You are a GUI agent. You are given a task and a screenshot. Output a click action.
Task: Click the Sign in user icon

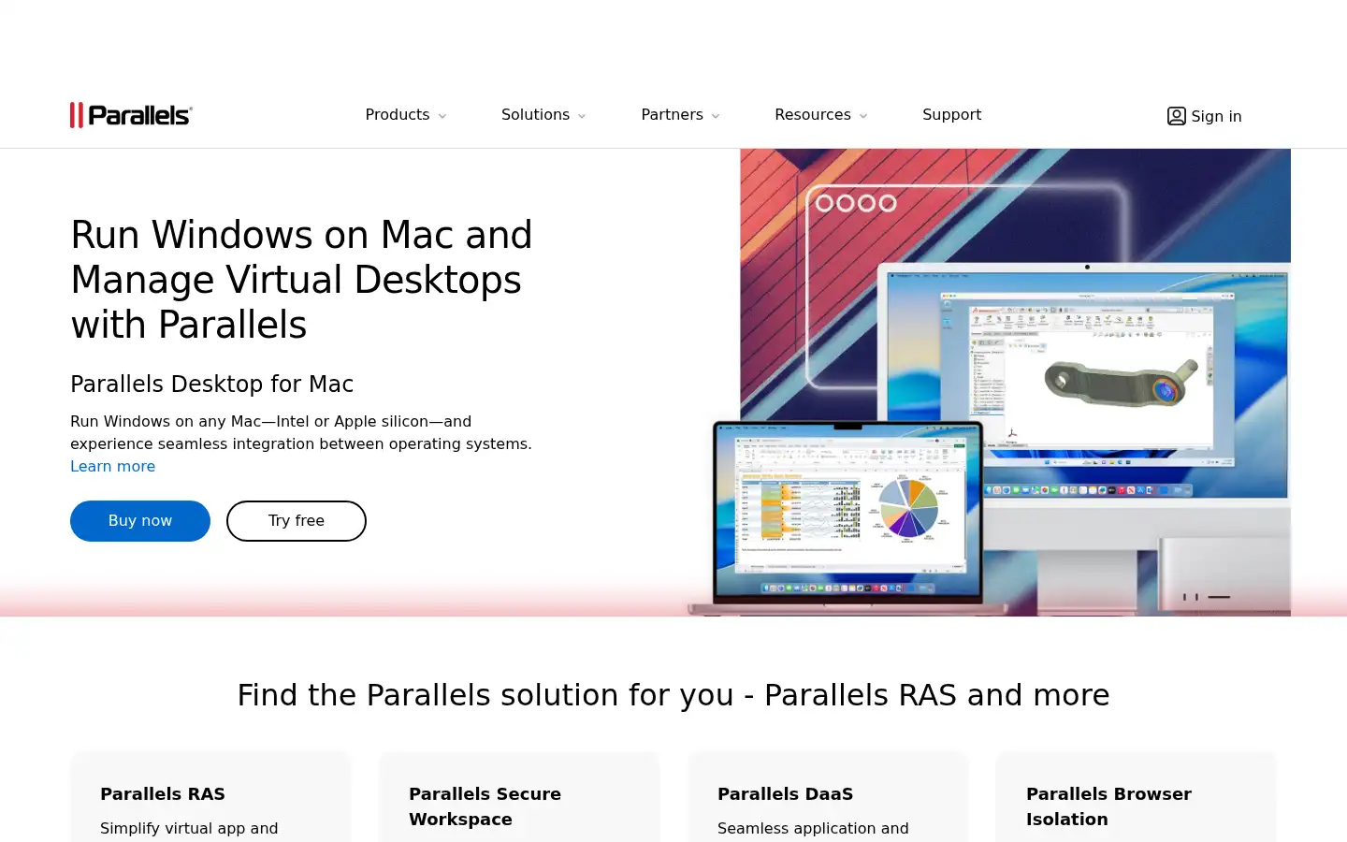(1177, 116)
